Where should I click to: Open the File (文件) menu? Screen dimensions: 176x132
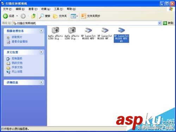(x=7, y=9)
